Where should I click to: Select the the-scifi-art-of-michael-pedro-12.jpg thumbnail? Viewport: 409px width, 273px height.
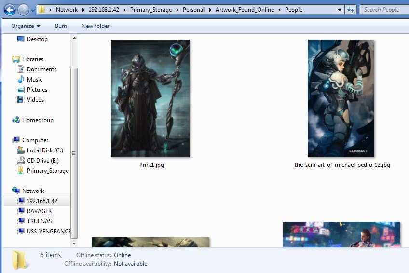341,98
